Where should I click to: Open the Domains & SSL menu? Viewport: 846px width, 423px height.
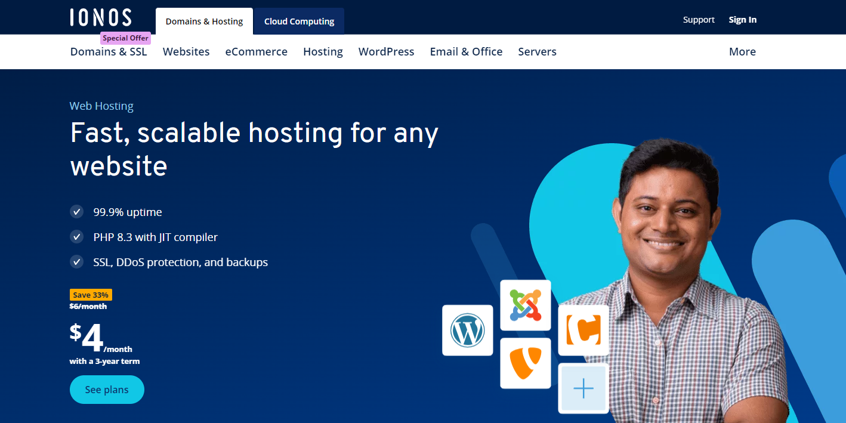109,52
